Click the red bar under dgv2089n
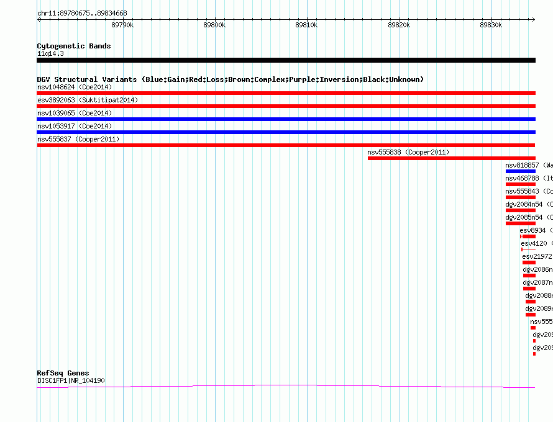 tap(531, 315)
